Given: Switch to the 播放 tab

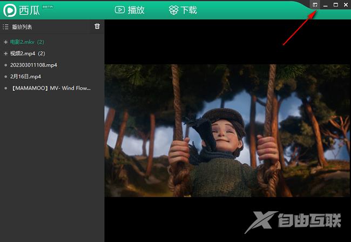Looking at the screenshot, I should tap(130, 10).
